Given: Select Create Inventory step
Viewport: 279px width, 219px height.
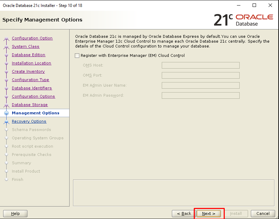Looking at the screenshot, I should coord(28,71).
